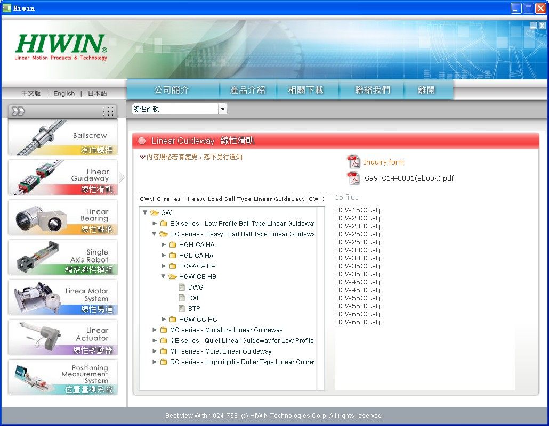The width and height of the screenshot is (549, 426).
Task: Open the 公司簡介 menu tab
Action: (x=172, y=90)
